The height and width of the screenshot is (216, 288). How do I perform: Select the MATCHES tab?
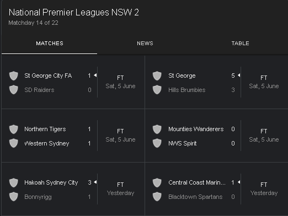click(x=50, y=44)
